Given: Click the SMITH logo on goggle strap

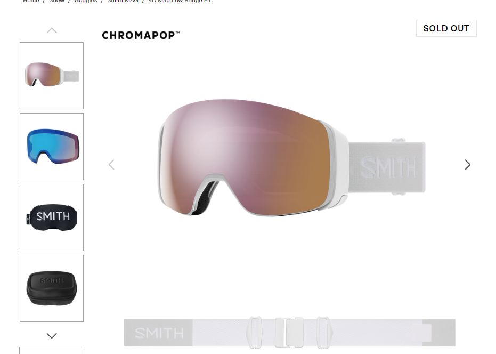Looking at the screenshot, I should [x=388, y=167].
